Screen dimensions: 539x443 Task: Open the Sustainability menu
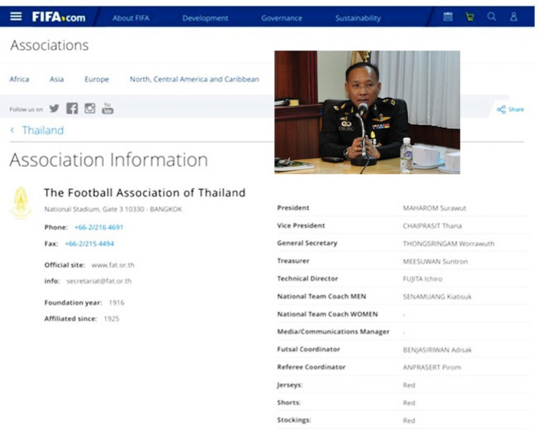pos(358,18)
